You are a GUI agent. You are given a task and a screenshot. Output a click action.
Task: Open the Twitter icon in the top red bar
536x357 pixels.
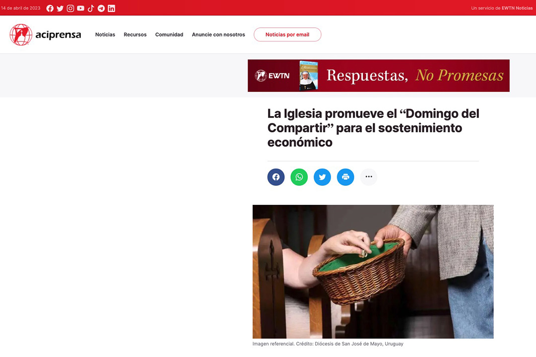coord(60,8)
